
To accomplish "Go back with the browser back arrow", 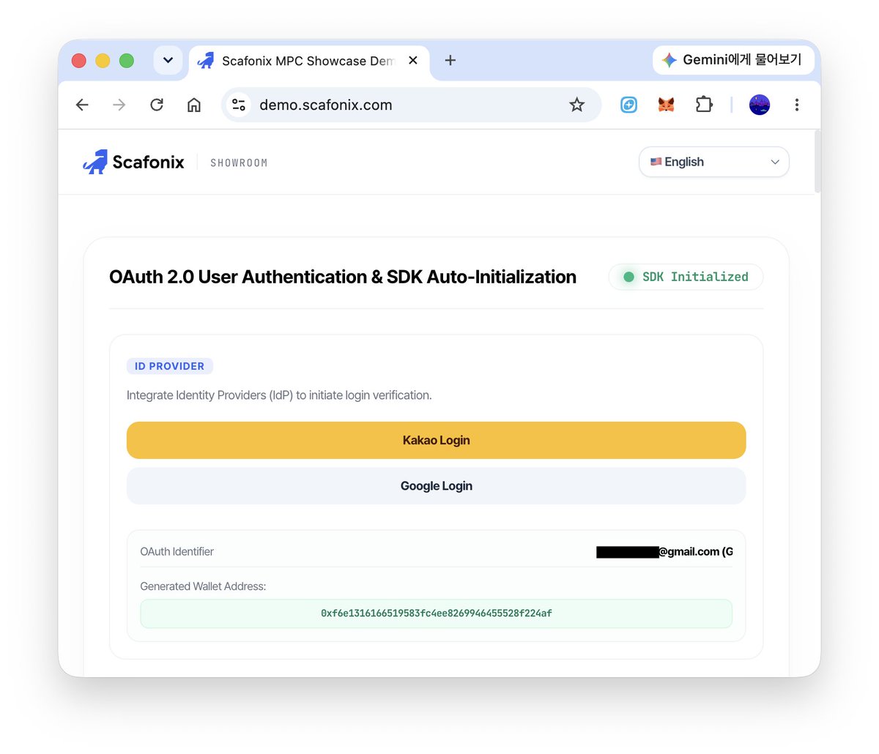I will click(x=82, y=105).
